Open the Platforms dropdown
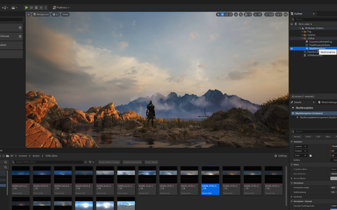This screenshot has height=210, width=337. click(x=61, y=7)
